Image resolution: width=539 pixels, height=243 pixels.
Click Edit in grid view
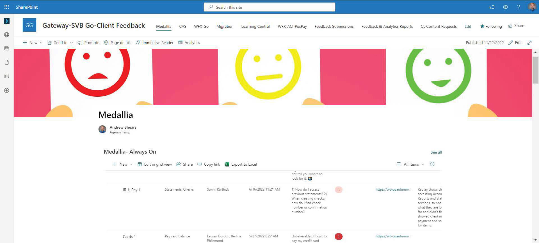pos(155,164)
